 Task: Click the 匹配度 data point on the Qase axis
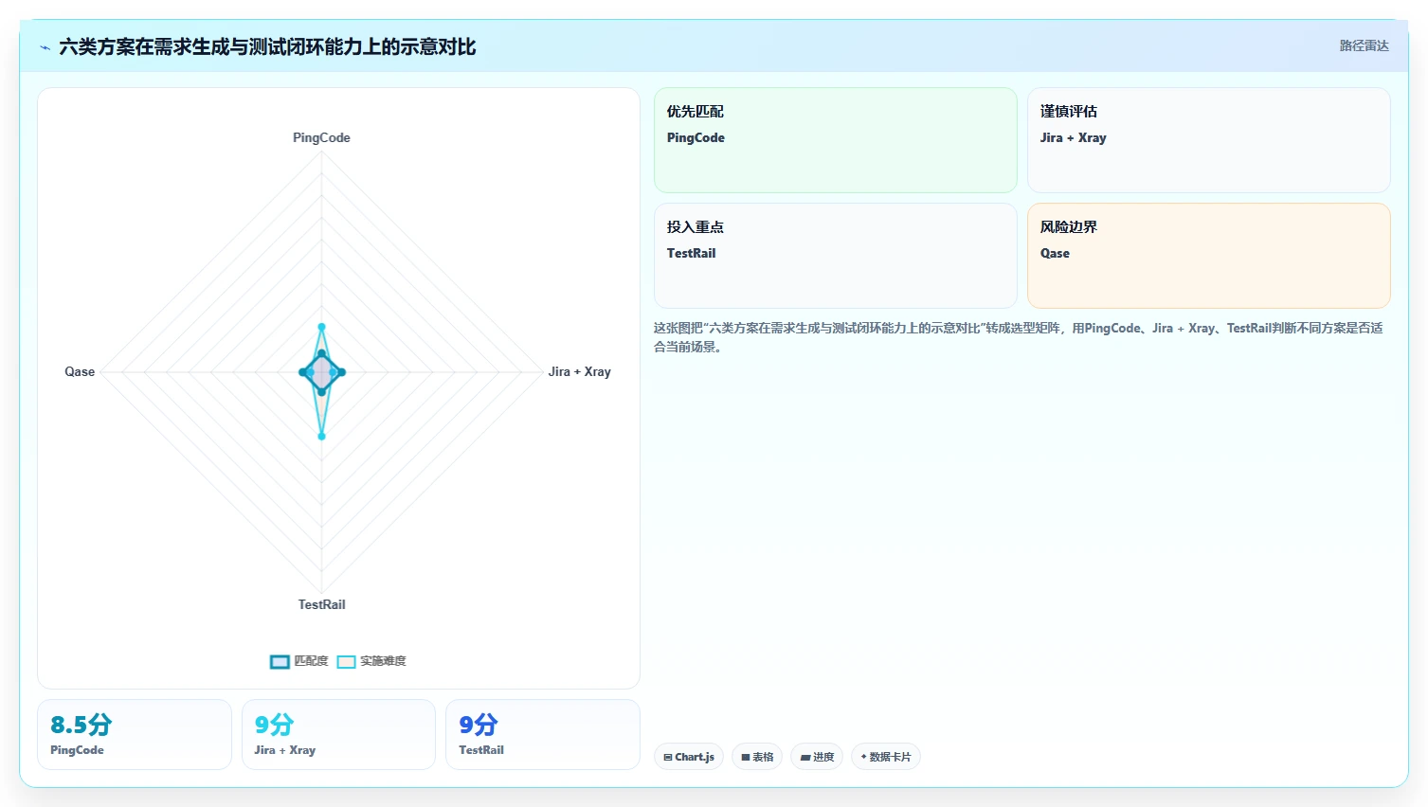click(303, 372)
